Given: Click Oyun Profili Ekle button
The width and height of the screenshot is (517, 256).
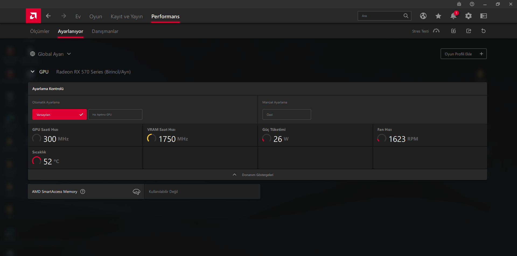Looking at the screenshot, I should click(464, 54).
